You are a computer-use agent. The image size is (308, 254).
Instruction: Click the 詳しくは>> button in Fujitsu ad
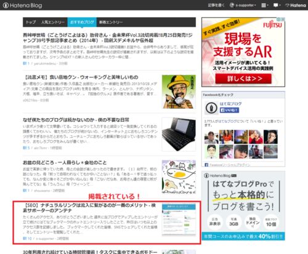point(243,79)
